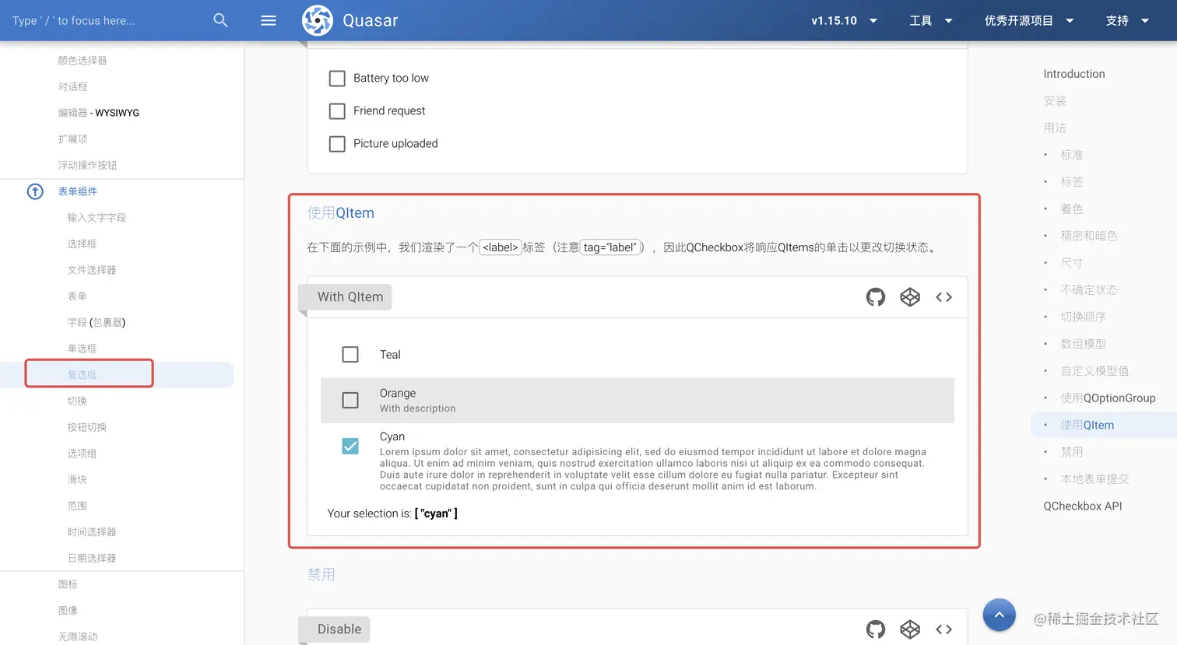Open 表单 in the sidebar
The image size is (1177, 645).
point(77,296)
